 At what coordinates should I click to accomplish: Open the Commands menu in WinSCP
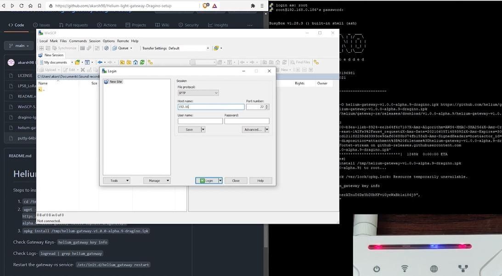click(x=78, y=41)
